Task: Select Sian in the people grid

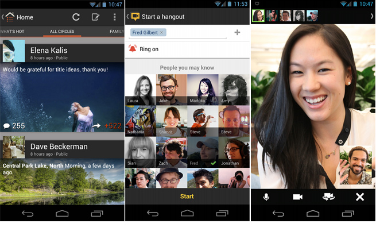Action: tap(141, 152)
